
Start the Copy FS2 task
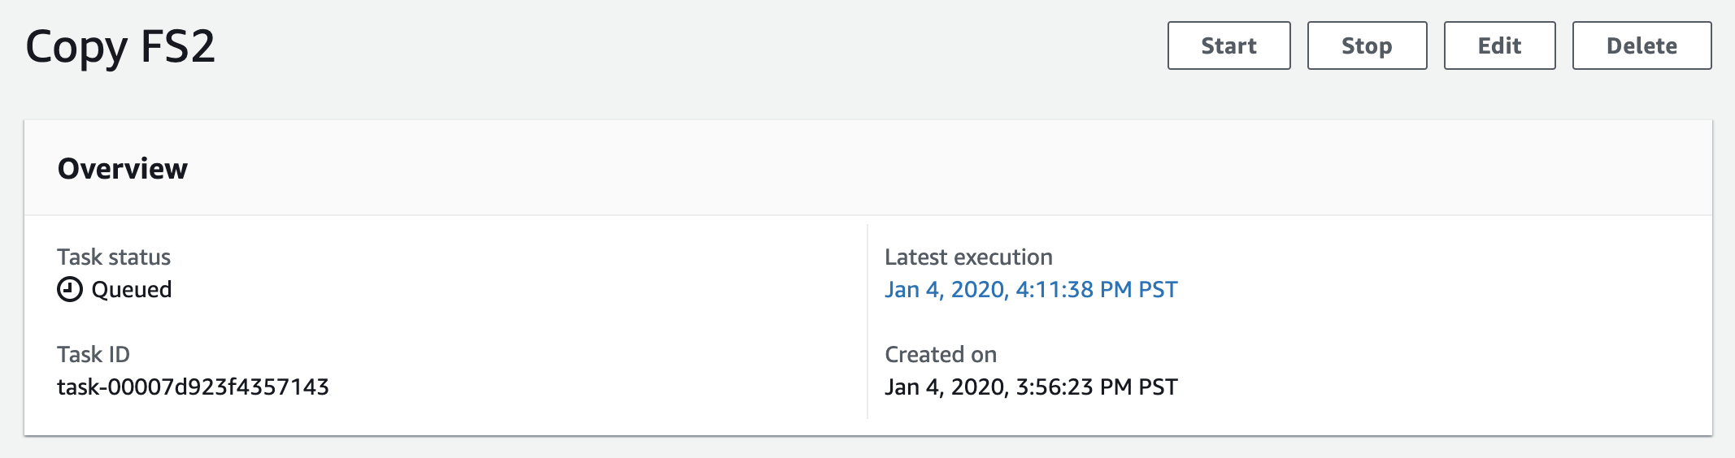point(1228,45)
